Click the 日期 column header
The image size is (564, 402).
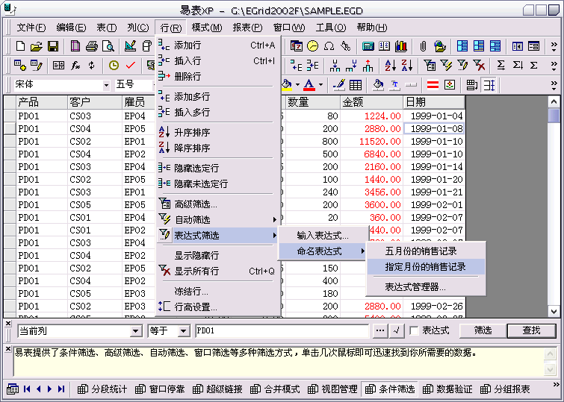click(434, 102)
